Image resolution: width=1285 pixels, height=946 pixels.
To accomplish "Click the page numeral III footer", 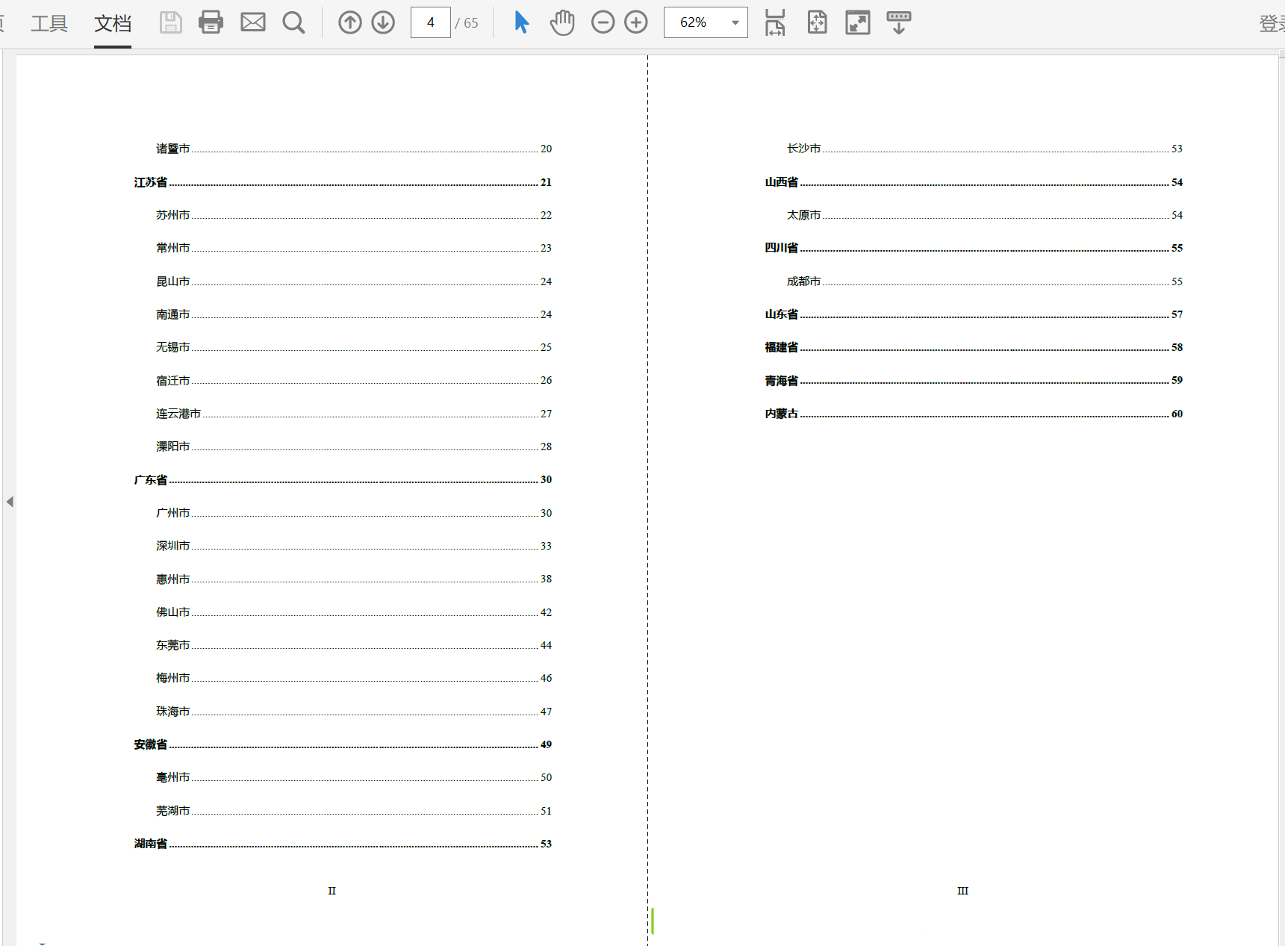I will 963,891.
